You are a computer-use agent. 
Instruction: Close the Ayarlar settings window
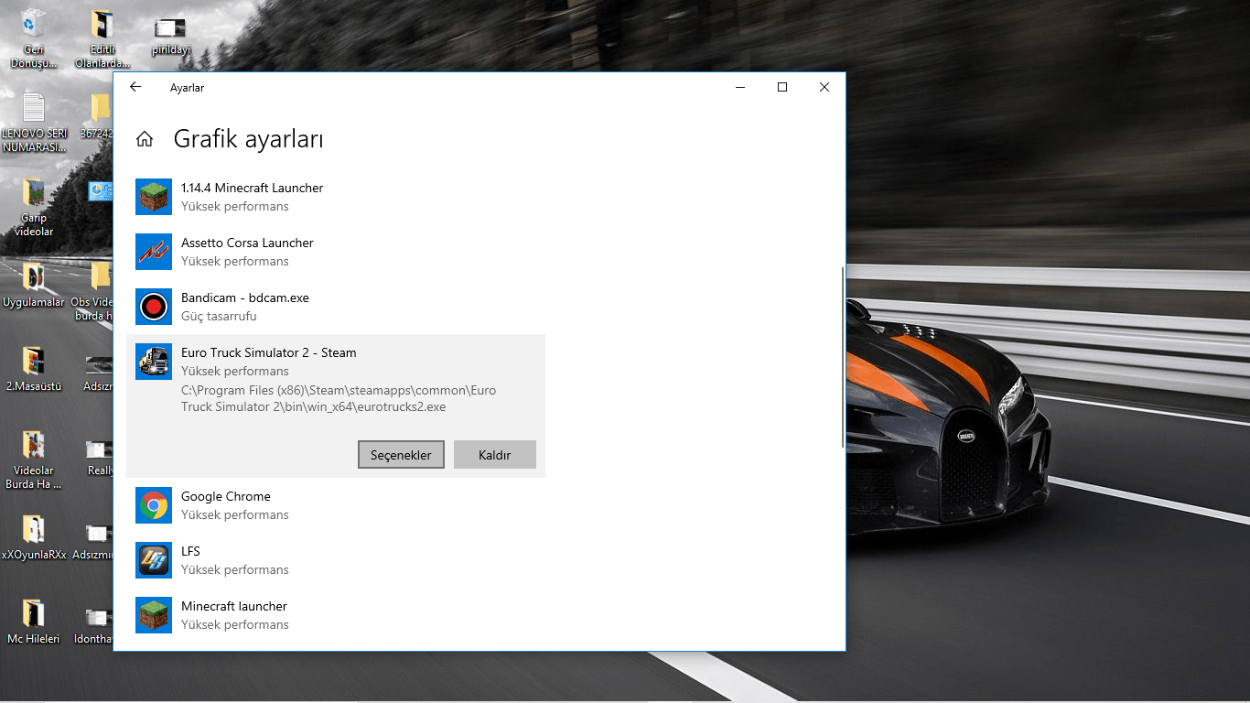tap(824, 87)
